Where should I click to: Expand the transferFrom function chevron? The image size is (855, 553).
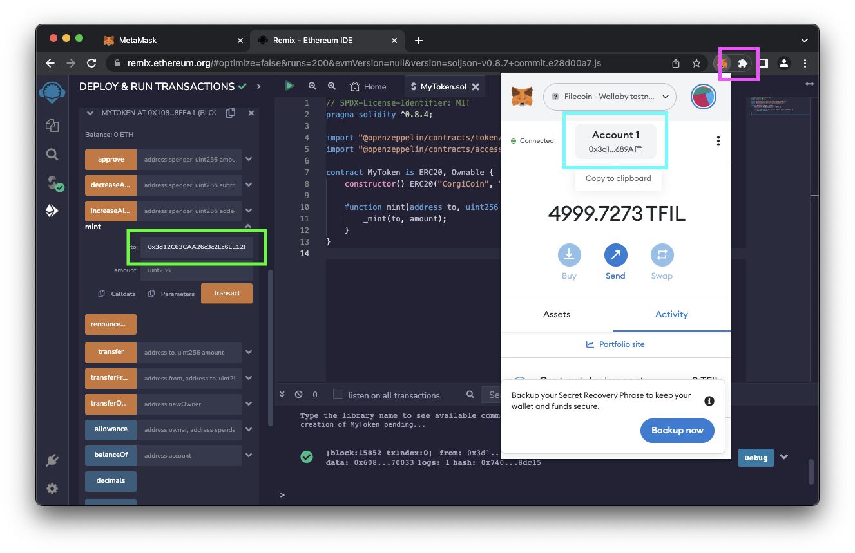[249, 378]
